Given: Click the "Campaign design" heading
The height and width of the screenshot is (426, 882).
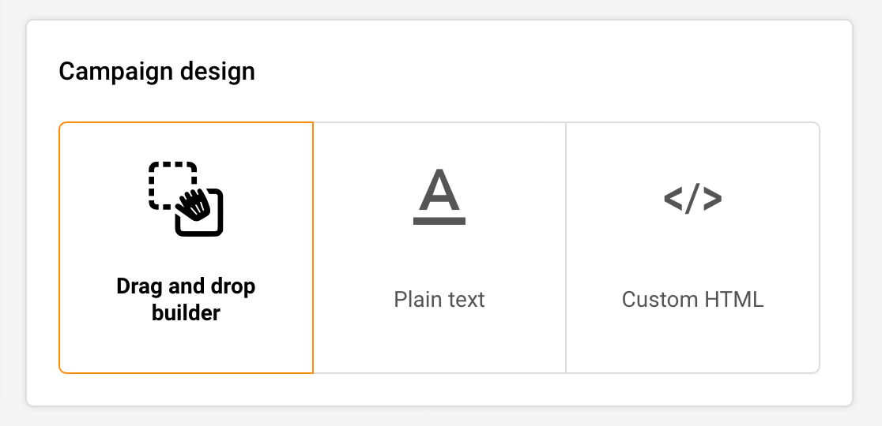Looking at the screenshot, I should click(157, 72).
